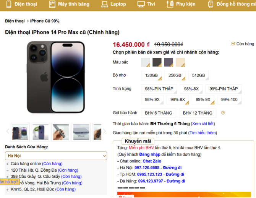Screen dimensions: 256x198
Task: Click the Laptop icon in the navigation bar
Action: coord(104,4)
